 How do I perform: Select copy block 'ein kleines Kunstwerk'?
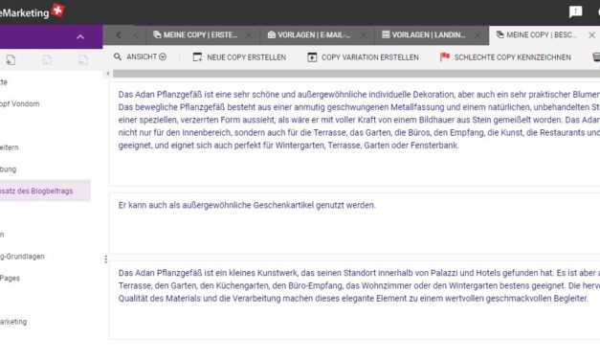(x=354, y=300)
